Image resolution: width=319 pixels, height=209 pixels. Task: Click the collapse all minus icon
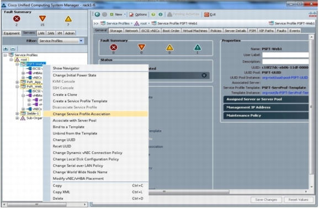(13, 48)
